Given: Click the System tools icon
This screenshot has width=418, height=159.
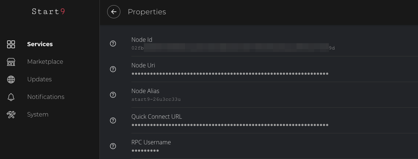Looking at the screenshot, I should tap(11, 115).
